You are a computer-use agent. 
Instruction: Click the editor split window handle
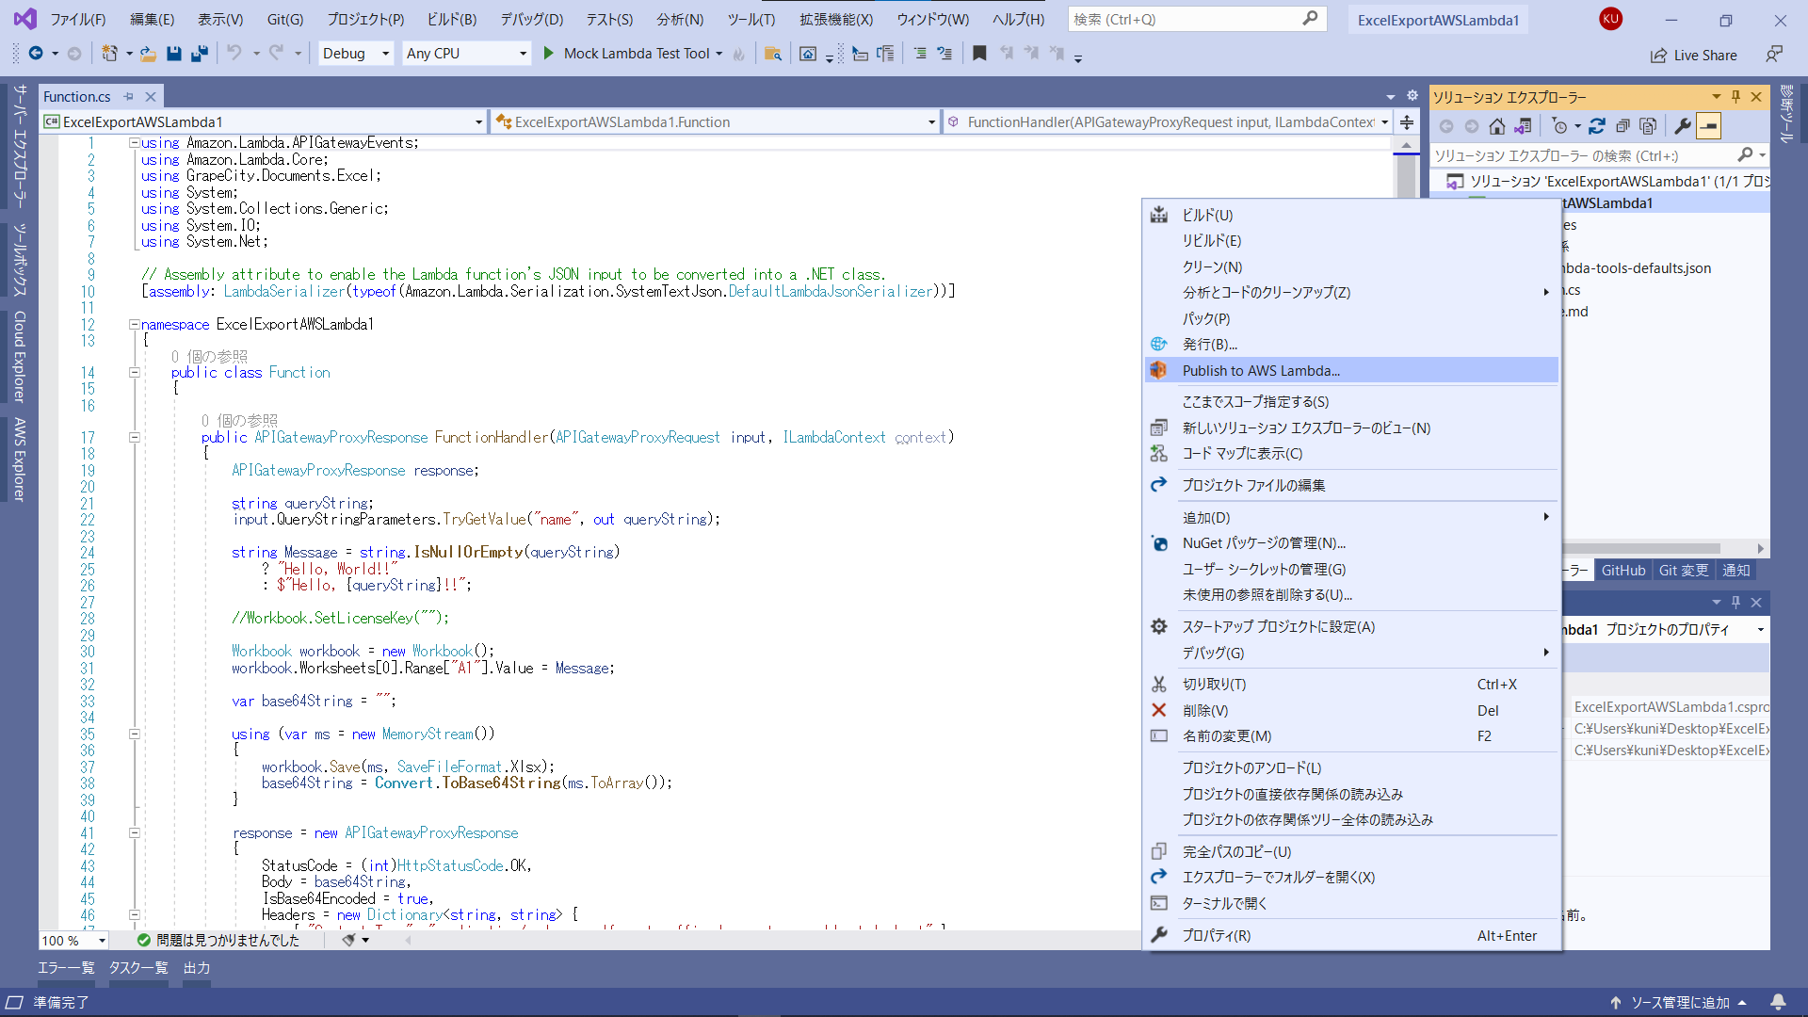point(1407,122)
